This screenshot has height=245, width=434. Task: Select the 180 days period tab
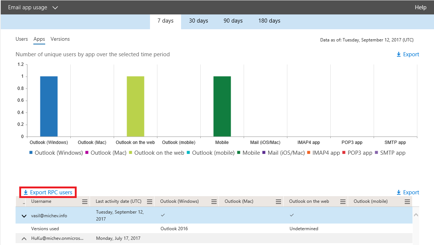coord(269,21)
